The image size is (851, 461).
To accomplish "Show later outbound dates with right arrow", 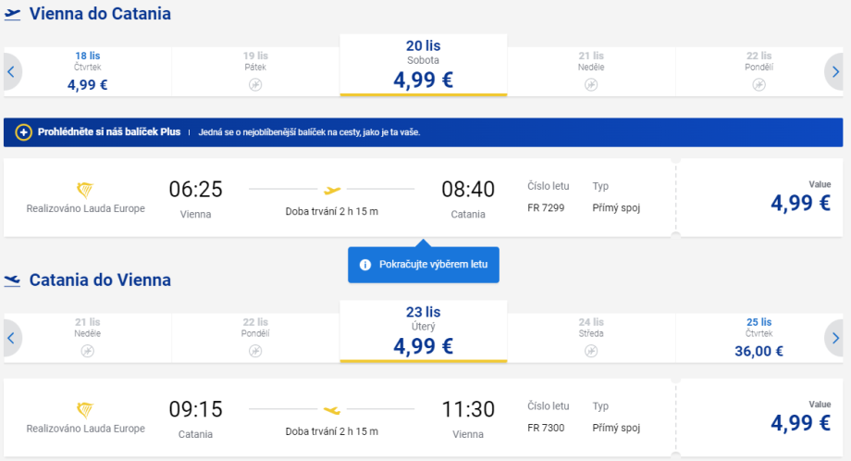I will [835, 71].
